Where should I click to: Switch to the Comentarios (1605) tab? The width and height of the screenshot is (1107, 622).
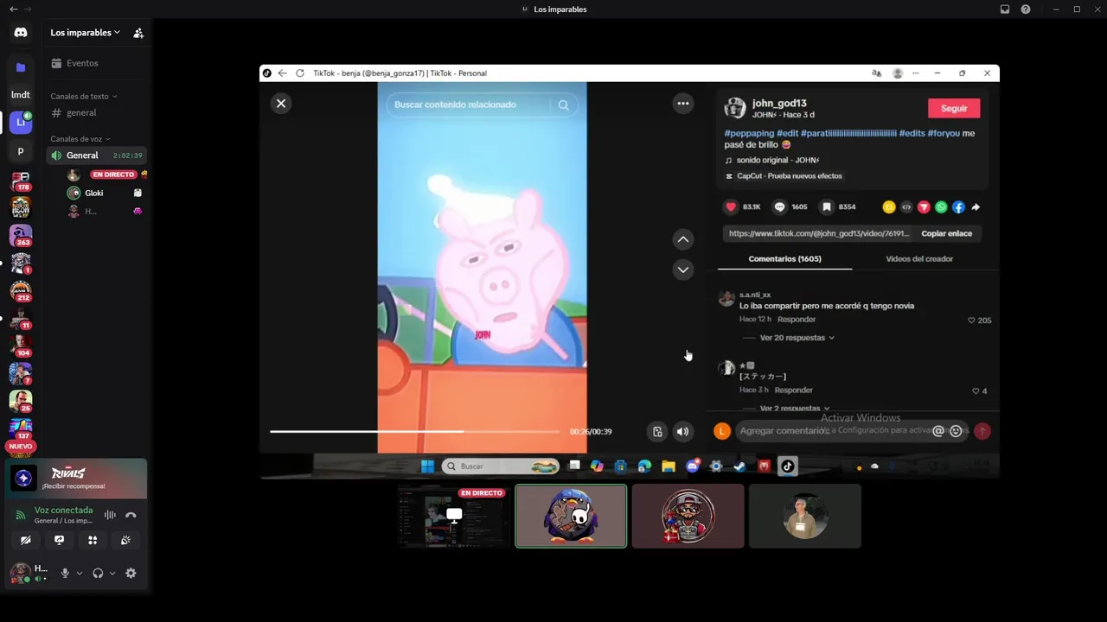[x=784, y=259]
